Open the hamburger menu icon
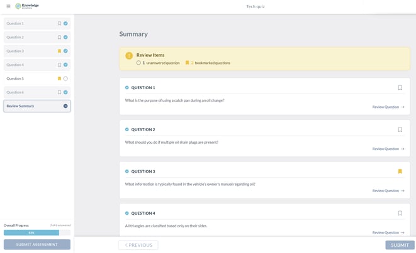 coord(8,6)
